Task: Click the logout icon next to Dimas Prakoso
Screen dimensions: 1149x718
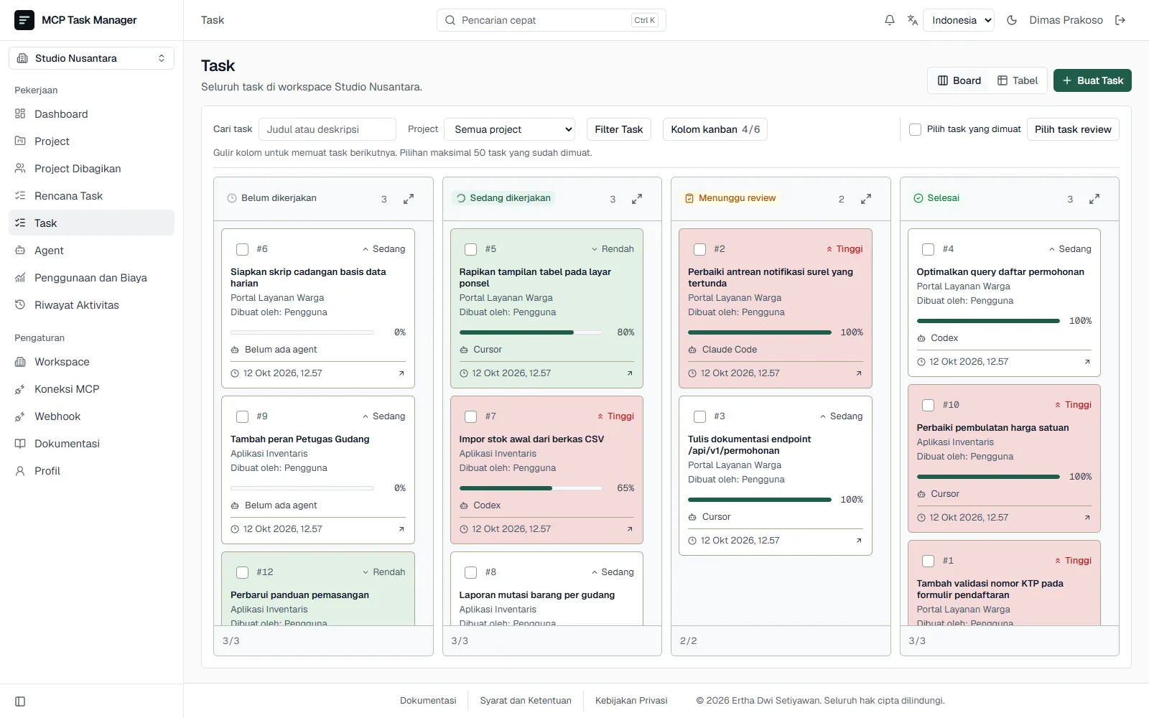Action: [1120, 20]
